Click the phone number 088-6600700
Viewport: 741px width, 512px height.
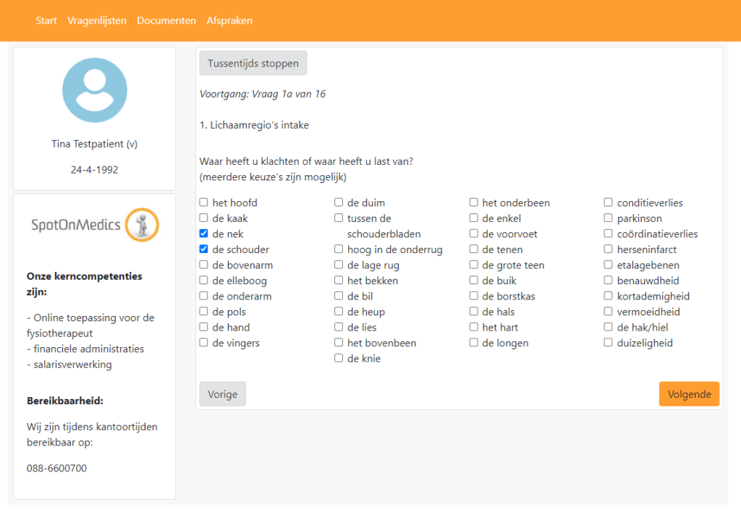click(56, 468)
